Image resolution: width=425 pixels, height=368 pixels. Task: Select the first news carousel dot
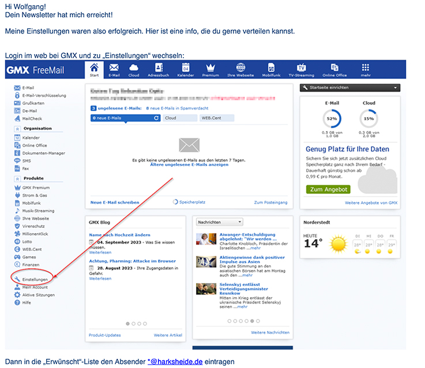click(230, 321)
